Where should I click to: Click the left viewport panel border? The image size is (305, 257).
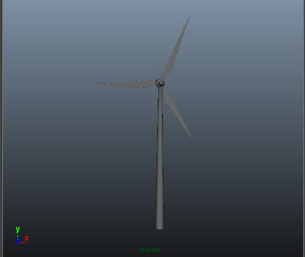click(x=1, y=128)
